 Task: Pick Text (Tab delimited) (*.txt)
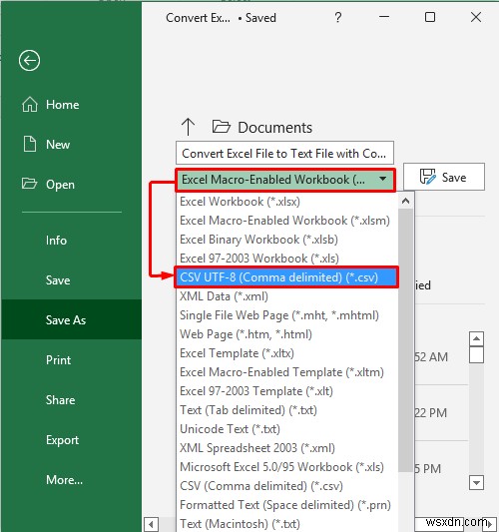point(287,410)
